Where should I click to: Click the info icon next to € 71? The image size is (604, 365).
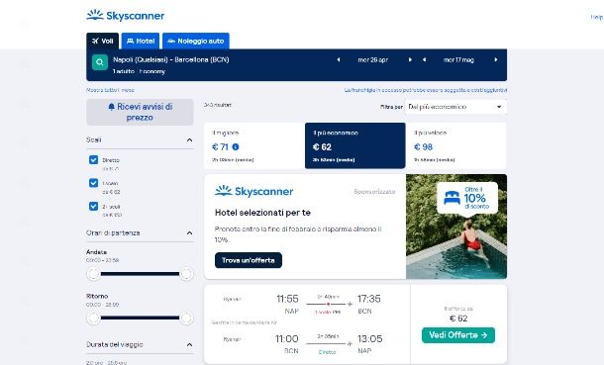[x=236, y=147]
